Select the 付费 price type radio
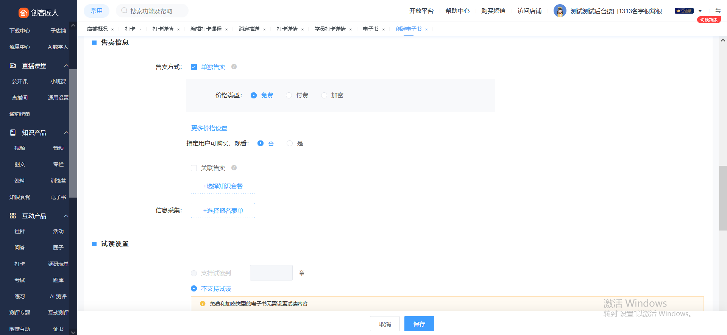Screen dimensions: 727x335 tap(289, 95)
